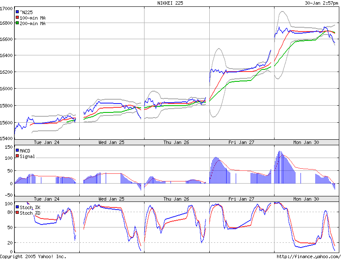Click the 'Copyright 2005 Yahoo! Inc.' text

(x=33, y=256)
